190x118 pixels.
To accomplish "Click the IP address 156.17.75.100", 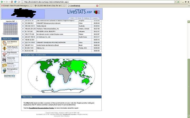I will (x=30, y=34).
